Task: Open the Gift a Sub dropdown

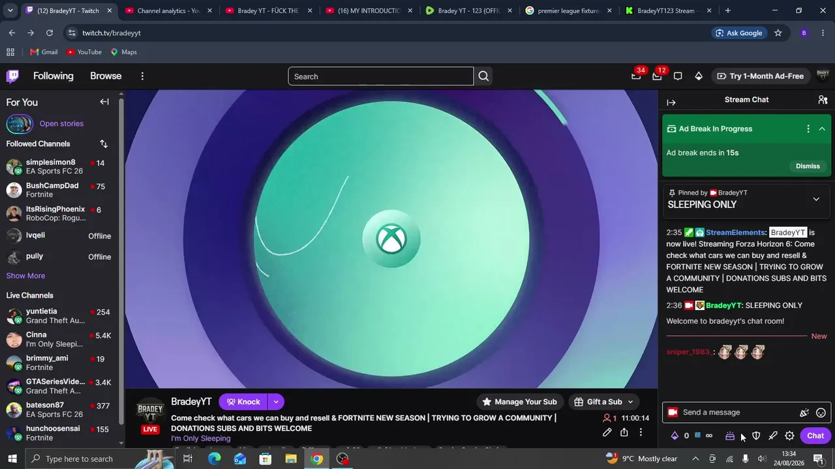Action: pyautogui.click(x=603, y=402)
